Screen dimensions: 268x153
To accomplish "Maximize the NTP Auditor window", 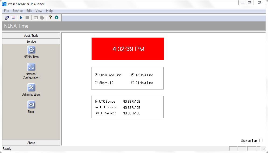I will pos(250,3).
